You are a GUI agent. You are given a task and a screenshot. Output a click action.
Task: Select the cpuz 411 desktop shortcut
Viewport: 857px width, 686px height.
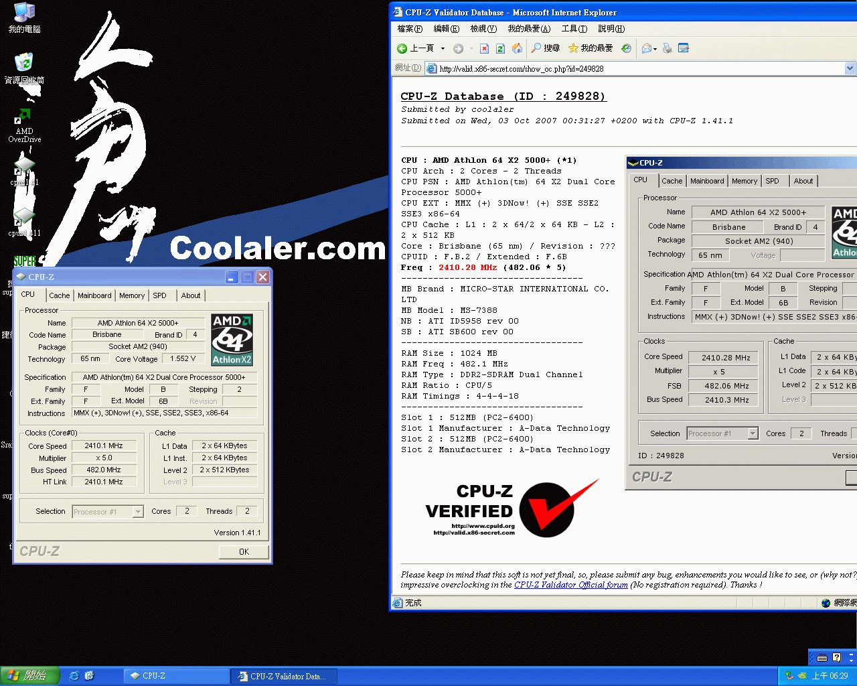(x=24, y=222)
